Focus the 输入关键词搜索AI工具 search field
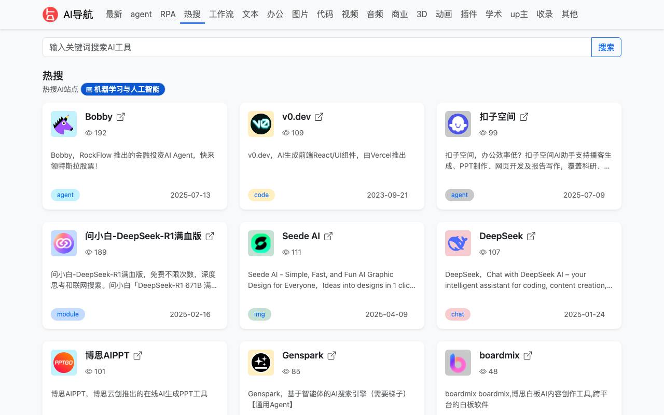This screenshot has width=664, height=415. tap(317, 47)
